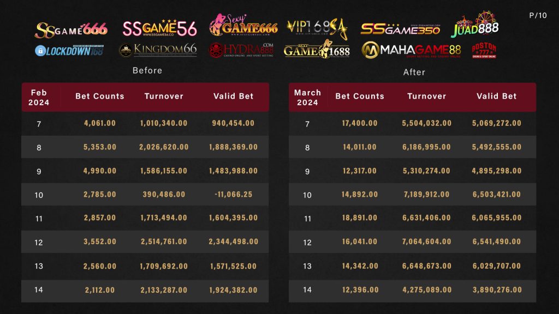
Task: Click Valid Bet header in the After table
Action: tap(496, 96)
